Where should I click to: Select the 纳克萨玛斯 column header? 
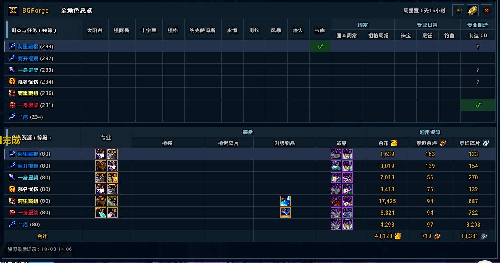tap(202, 30)
